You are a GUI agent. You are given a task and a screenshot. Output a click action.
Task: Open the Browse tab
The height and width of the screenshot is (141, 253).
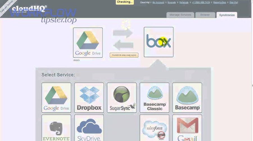205,15
